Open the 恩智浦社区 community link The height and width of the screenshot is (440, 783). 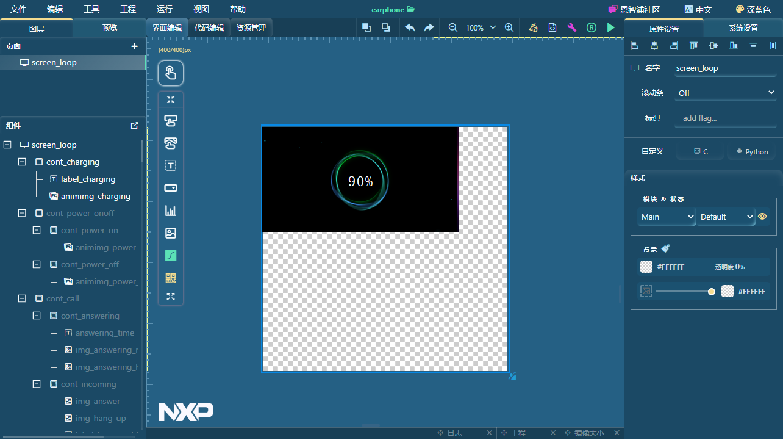pos(634,10)
